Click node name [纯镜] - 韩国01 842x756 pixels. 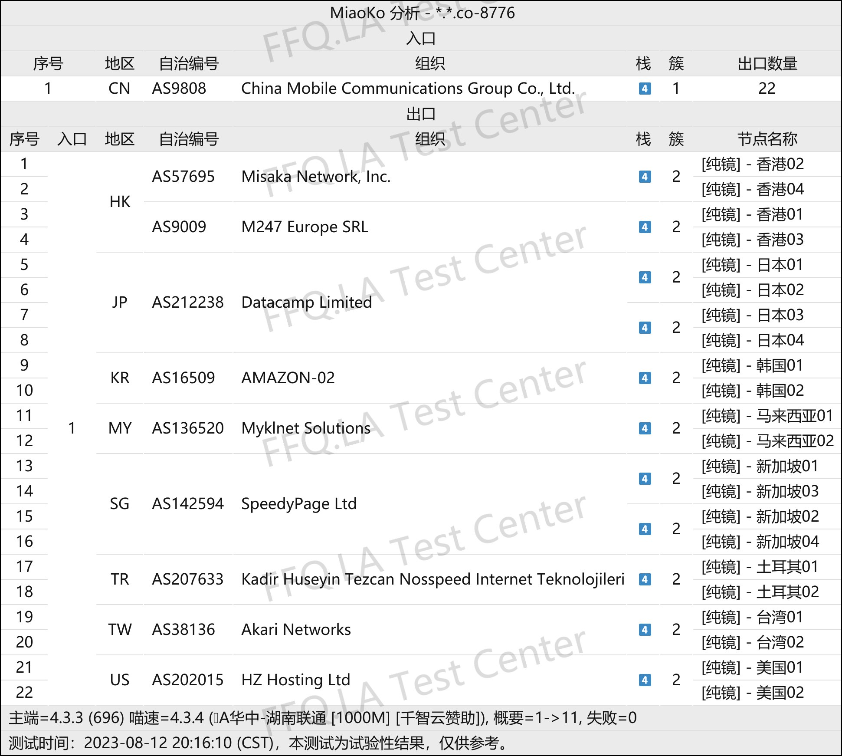click(753, 365)
